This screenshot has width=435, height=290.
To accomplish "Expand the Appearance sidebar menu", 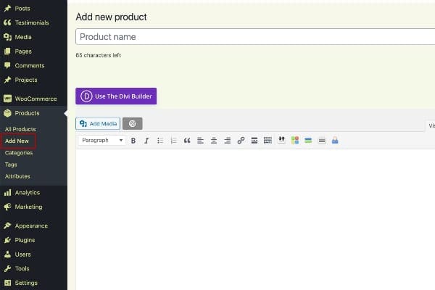I will (x=30, y=225).
